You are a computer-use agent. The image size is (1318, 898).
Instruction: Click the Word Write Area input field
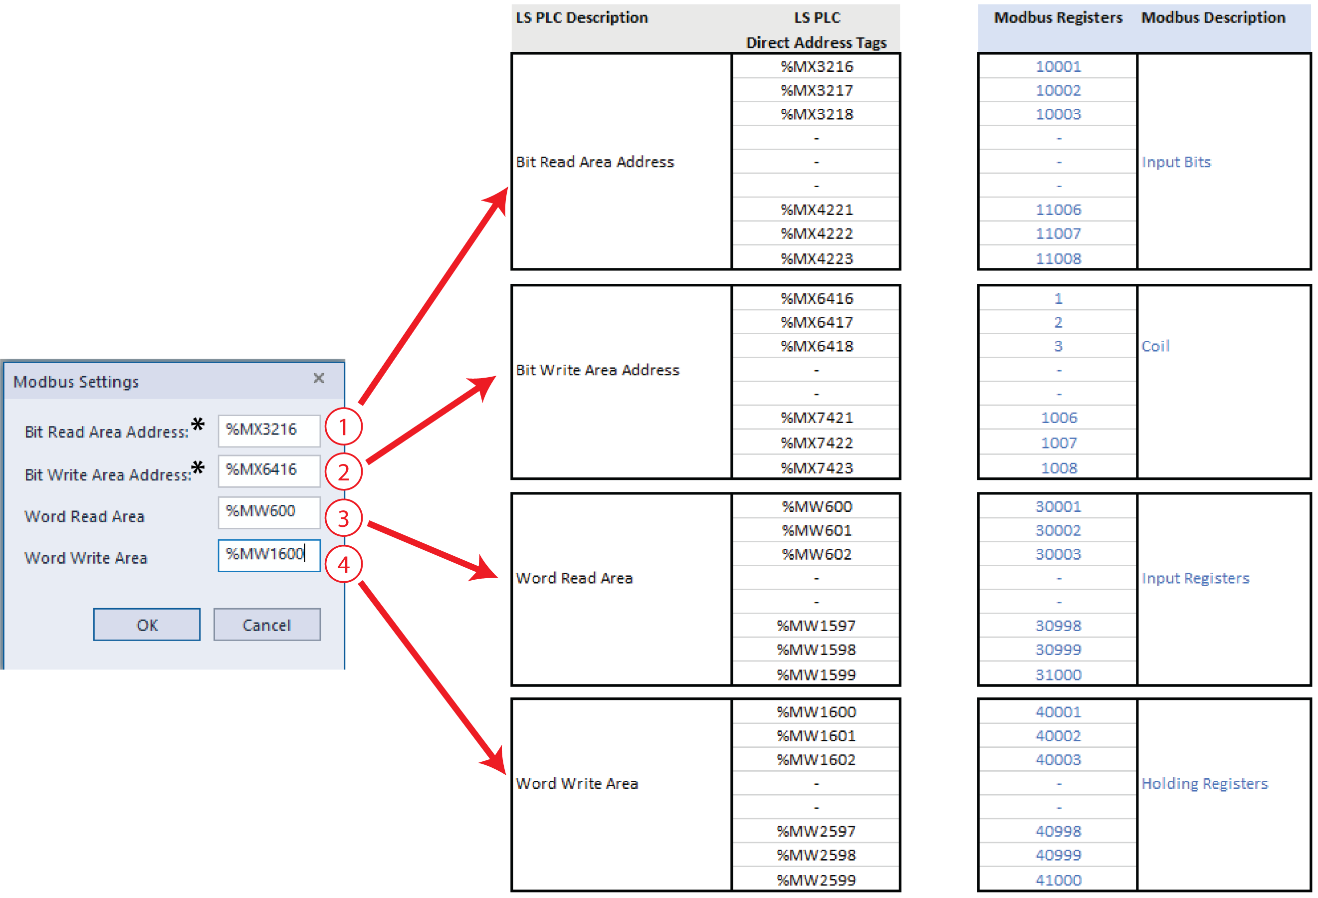(x=269, y=555)
